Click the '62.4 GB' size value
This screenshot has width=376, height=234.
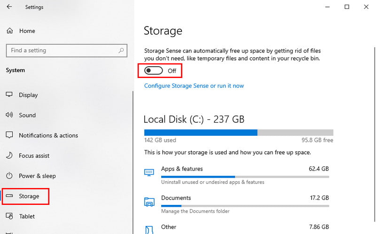(x=319, y=169)
